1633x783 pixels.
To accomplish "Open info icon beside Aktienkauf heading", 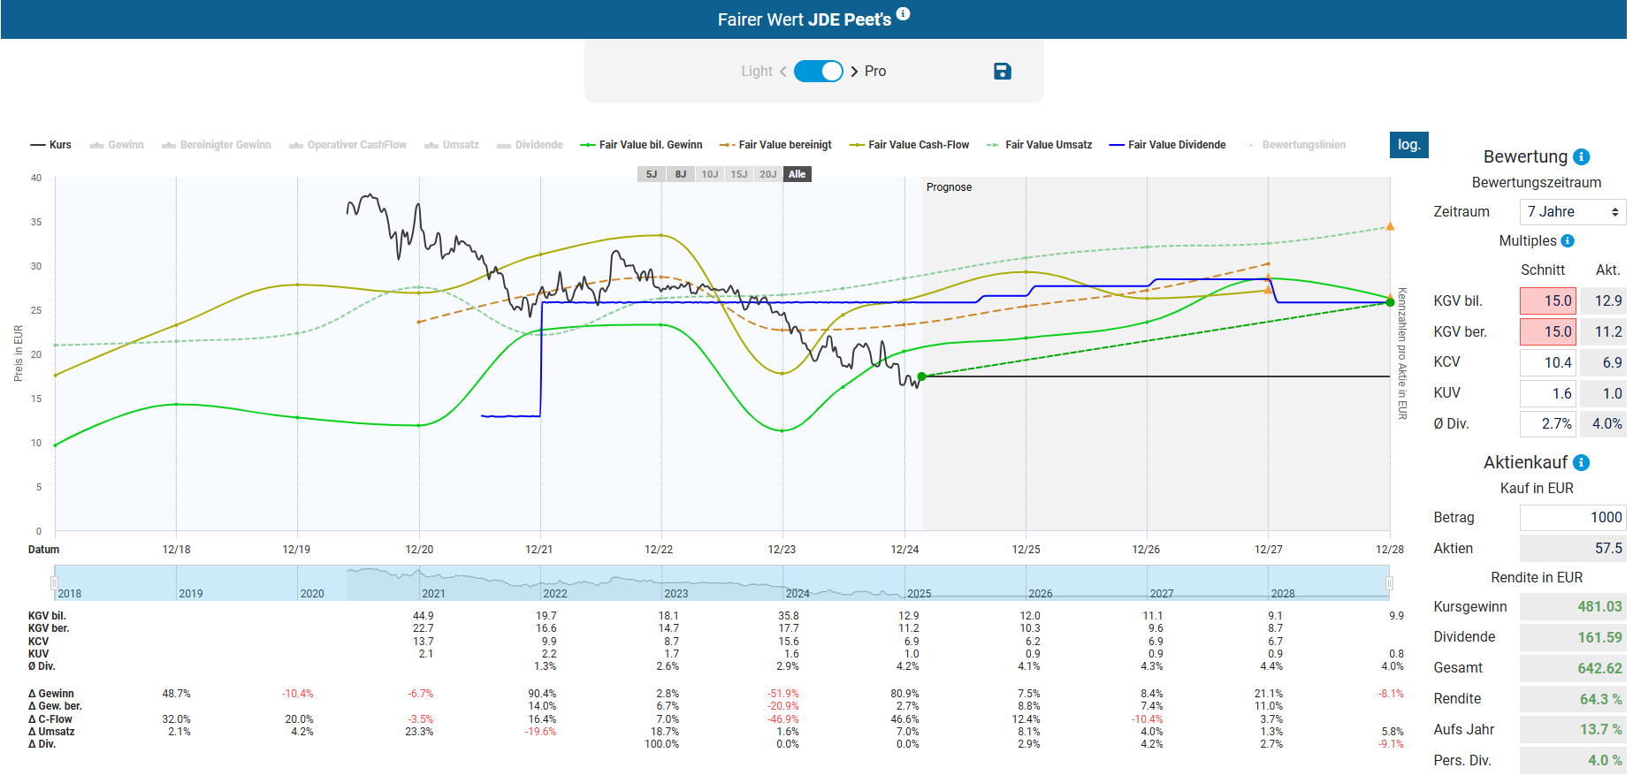I will [x=1582, y=463].
